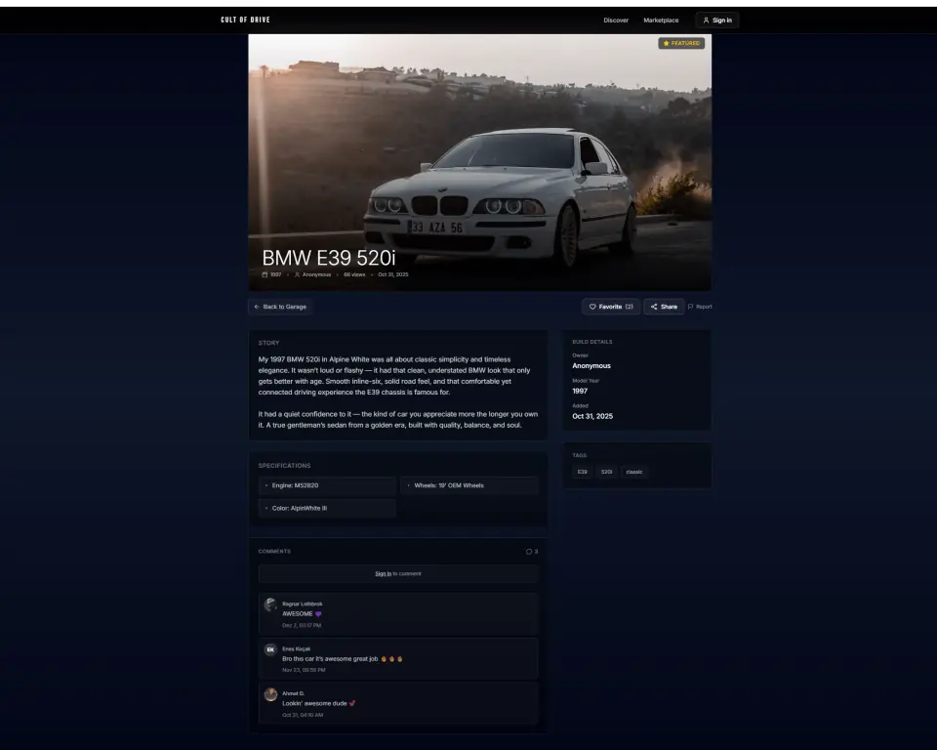Click the Sign in button in header
Viewport: 937px width, 750px height.
717,21
